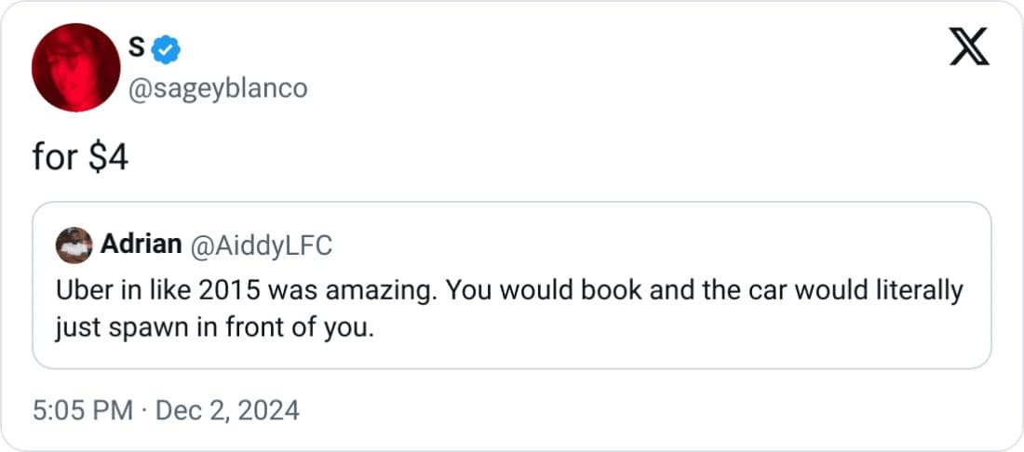Click the @AiddyLFC handle
The image size is (1024, 452).
(261, 245)
